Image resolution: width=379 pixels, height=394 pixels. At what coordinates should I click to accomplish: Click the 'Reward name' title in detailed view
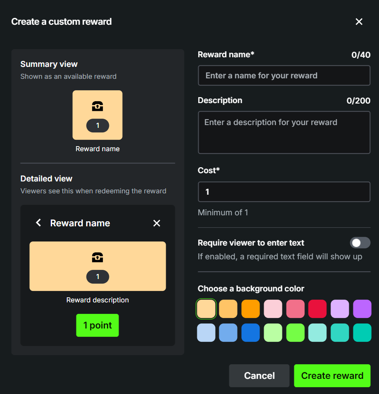80,223
